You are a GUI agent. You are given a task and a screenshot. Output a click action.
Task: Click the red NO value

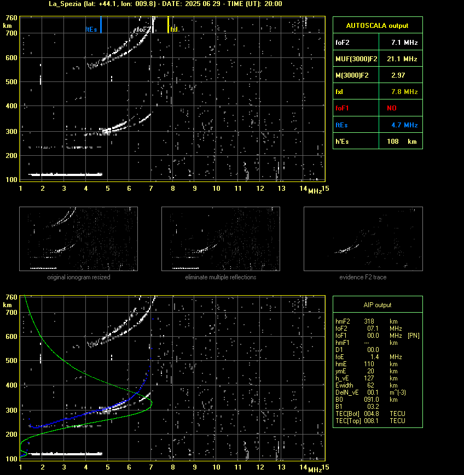[x=392, y=108]
